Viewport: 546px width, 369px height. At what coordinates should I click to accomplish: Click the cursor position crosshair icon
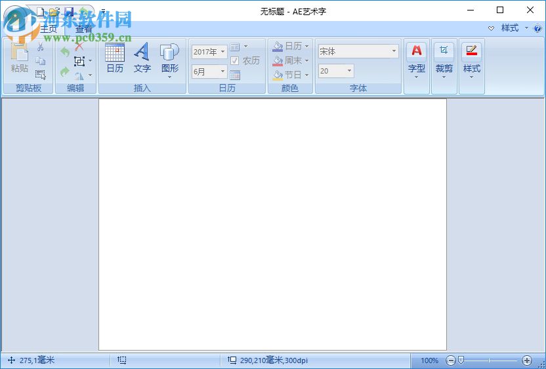coord(12,360)
